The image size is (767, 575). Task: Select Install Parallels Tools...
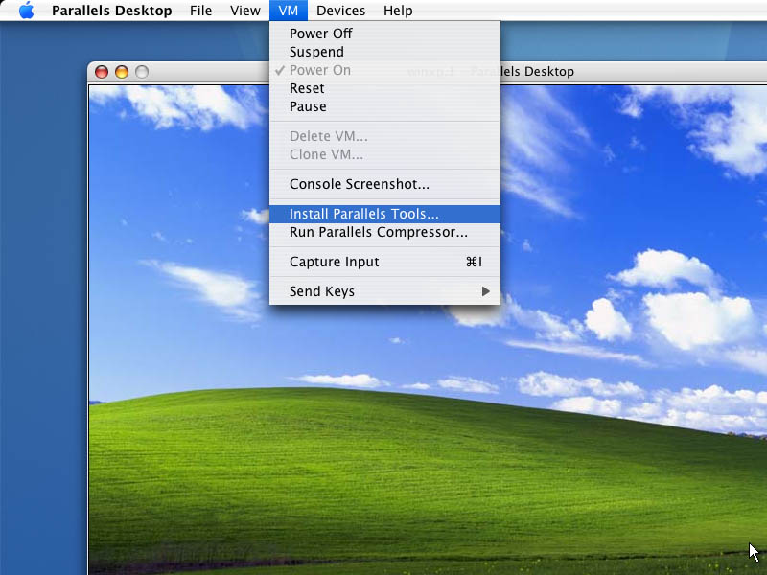coord(364,214)
